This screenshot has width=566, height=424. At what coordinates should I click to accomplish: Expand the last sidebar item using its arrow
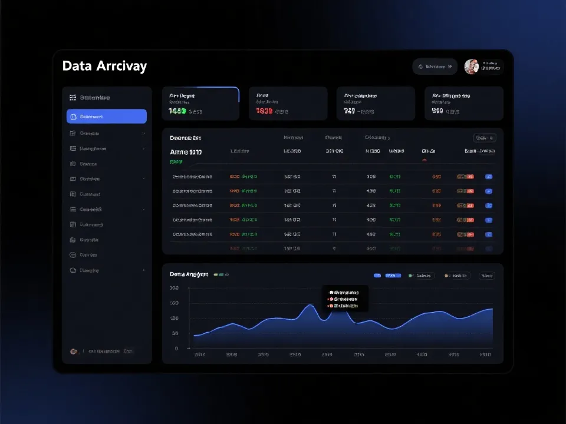coord(144,270)
